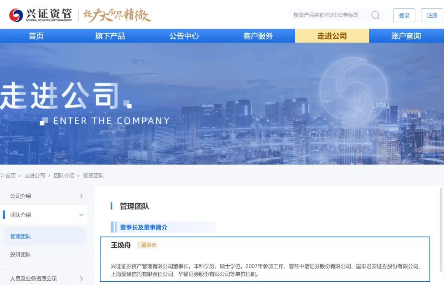Open the 账户查询 navigation tab
Image resolution: width=444 pixels, height=285 pixels.
(x=406, y=36)
